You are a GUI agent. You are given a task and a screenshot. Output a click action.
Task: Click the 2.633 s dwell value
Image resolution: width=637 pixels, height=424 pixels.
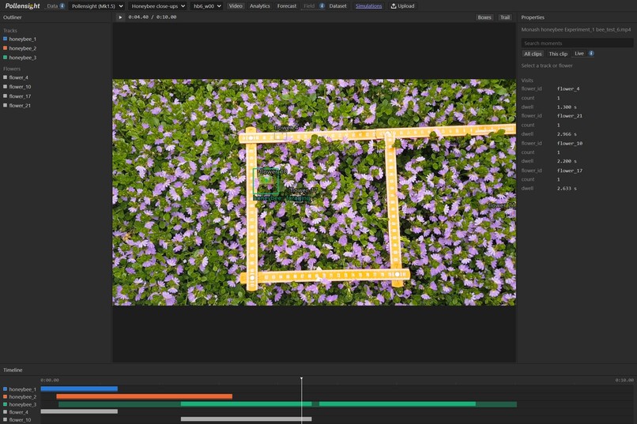click(567, 189)
